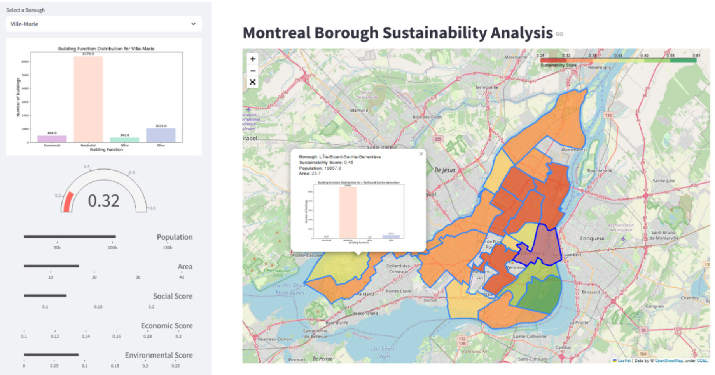The height and width of the screenshot is (375, 715).
Task: Click the ODbL license link
Action: 702,361
